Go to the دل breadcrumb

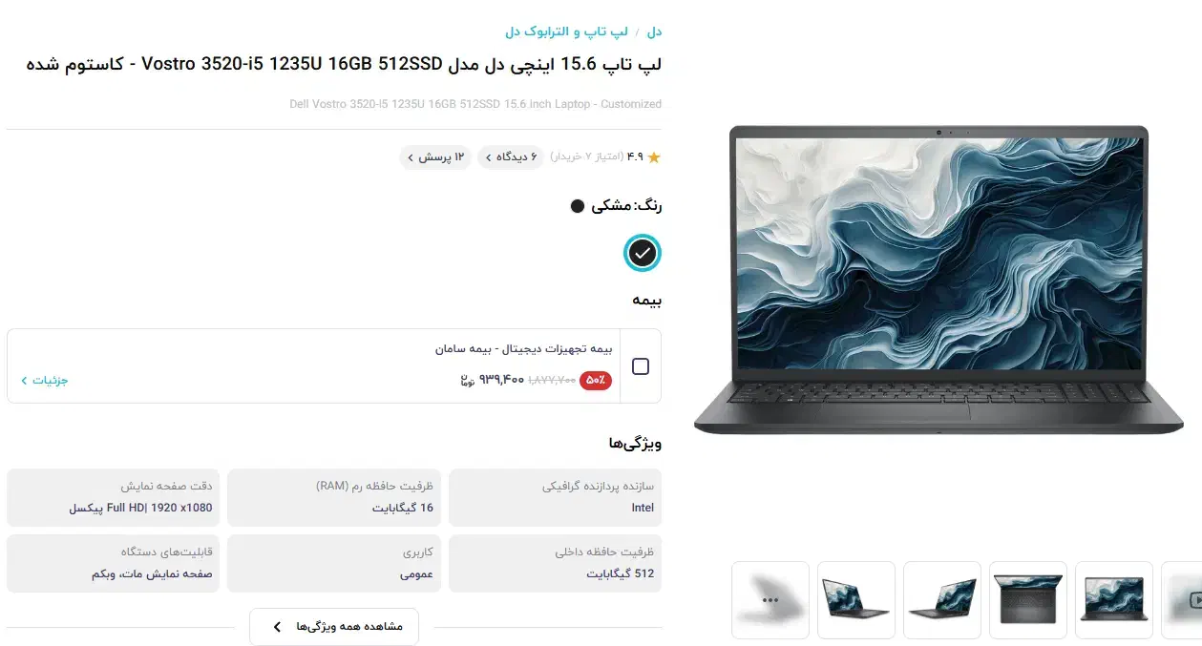click(654, 31)
